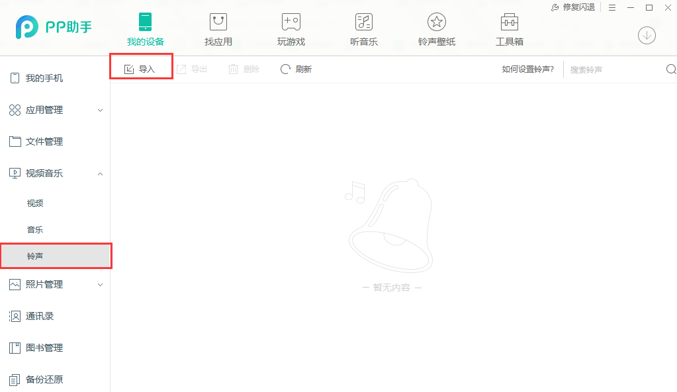Click the download arrow icon top right
The height and width of the screenshot is (392, 677).
(646, 35)
